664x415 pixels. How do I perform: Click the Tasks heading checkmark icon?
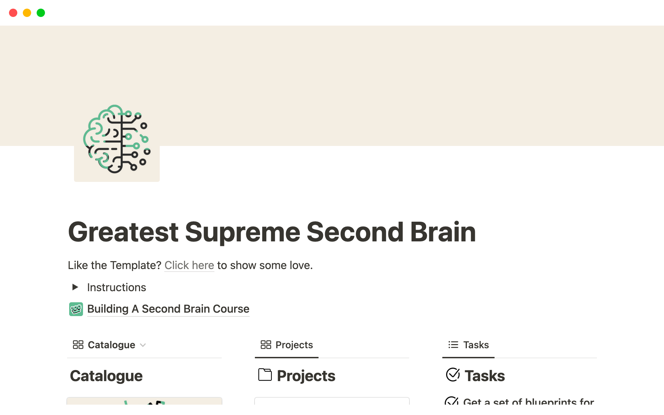[x=453, y=375]
